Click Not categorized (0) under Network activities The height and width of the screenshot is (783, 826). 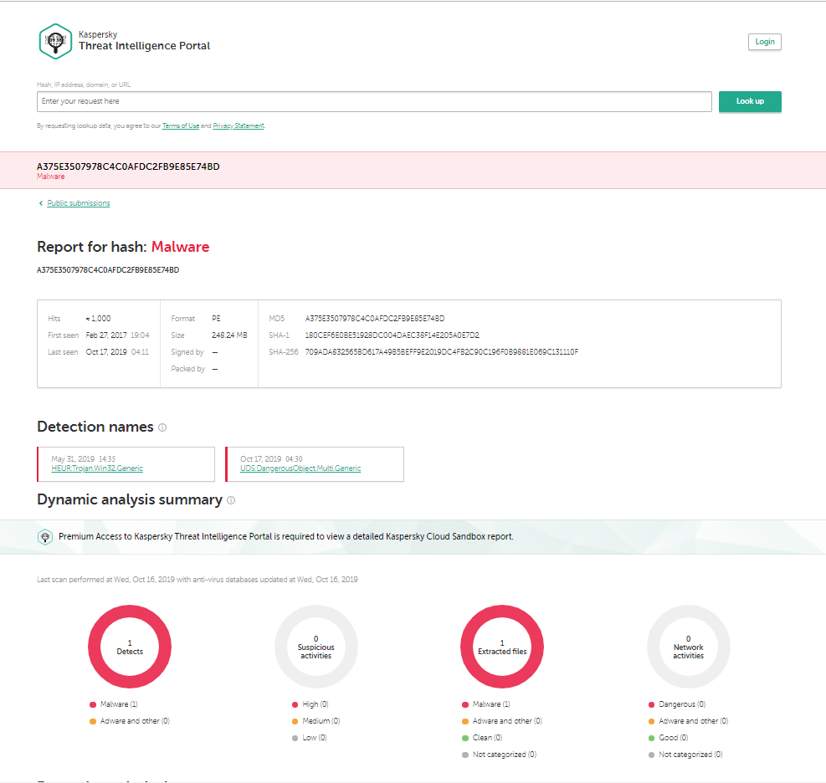click(690, 755)
